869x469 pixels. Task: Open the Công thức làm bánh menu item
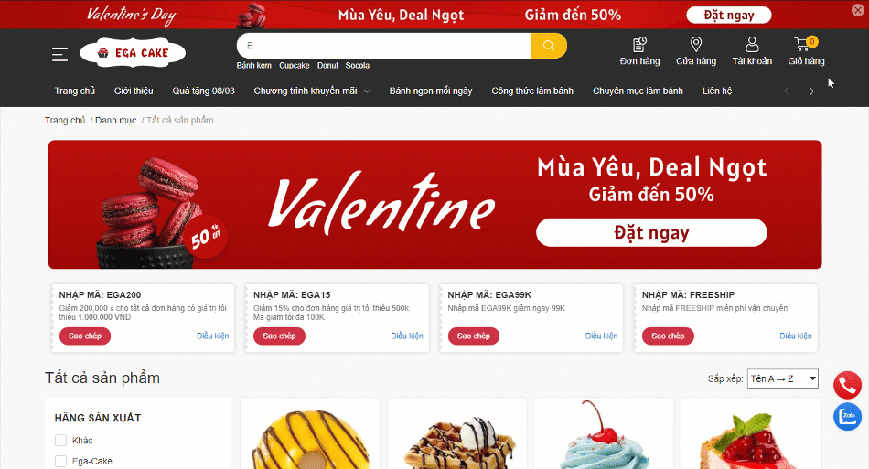532,91
